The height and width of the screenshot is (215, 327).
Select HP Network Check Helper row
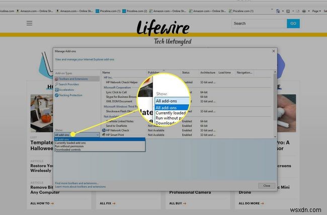coord(122,82)
